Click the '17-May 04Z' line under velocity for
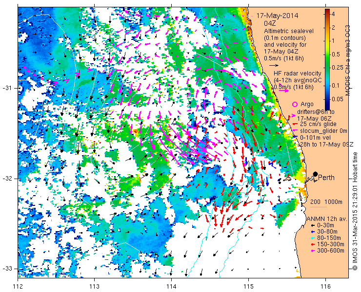This screenshot has width=361, height=292. pos(281,52)
